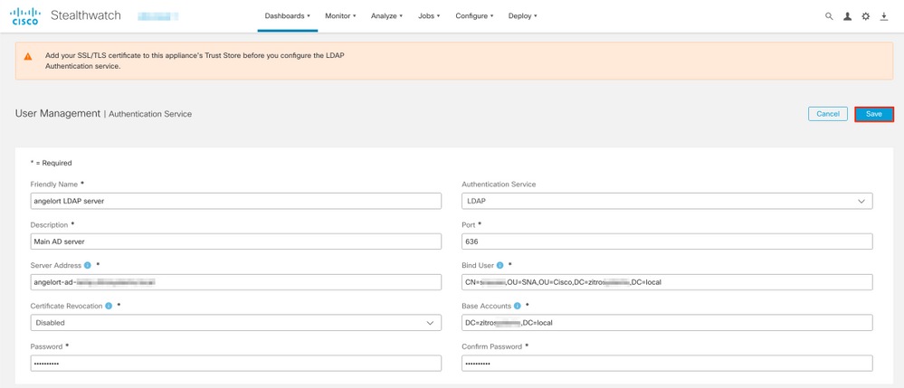Open the user profile icon
Viewport: 904px width, 388px height.
pyautogui.click(x=847, y=16)
